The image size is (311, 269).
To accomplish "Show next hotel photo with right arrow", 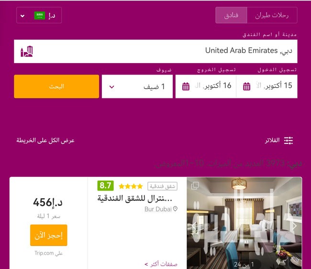I will pos(295,226).
